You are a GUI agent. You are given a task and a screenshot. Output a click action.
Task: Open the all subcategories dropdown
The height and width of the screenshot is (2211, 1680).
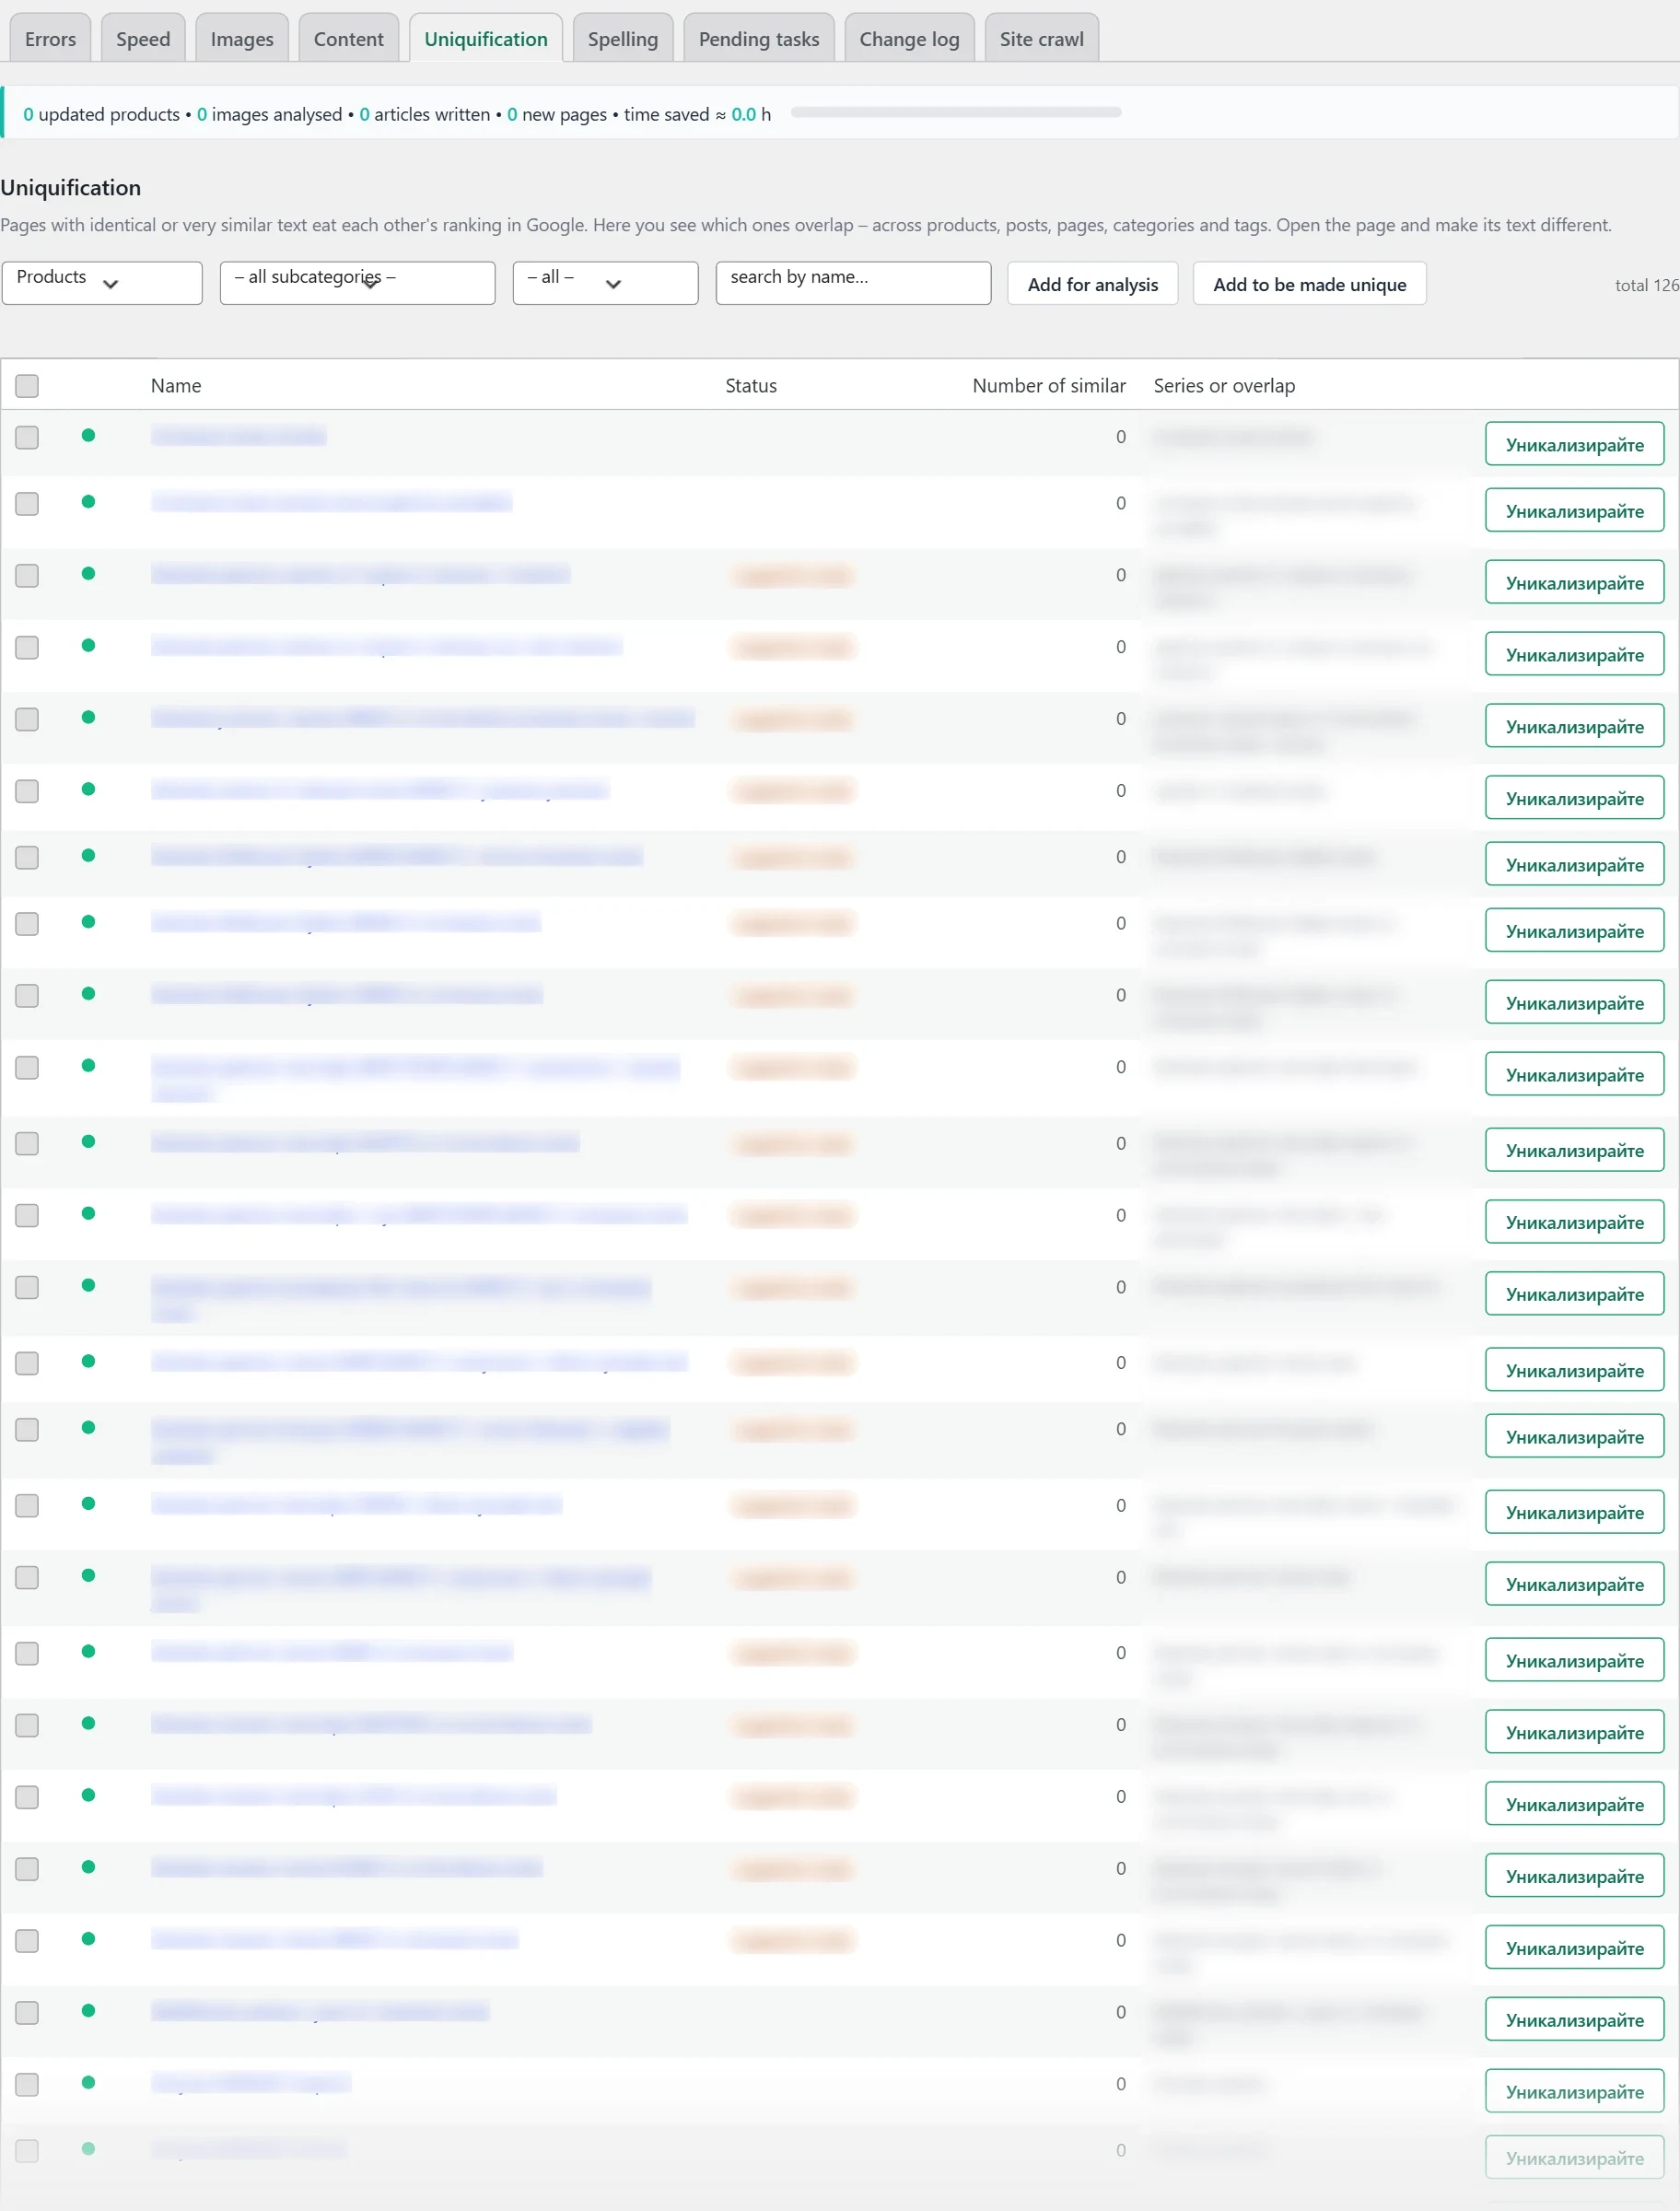357,283
